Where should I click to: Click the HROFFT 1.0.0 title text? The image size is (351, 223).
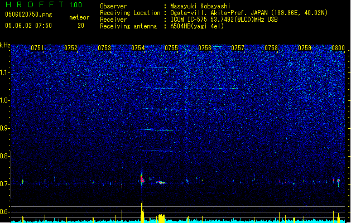click(x=44, y=4)
